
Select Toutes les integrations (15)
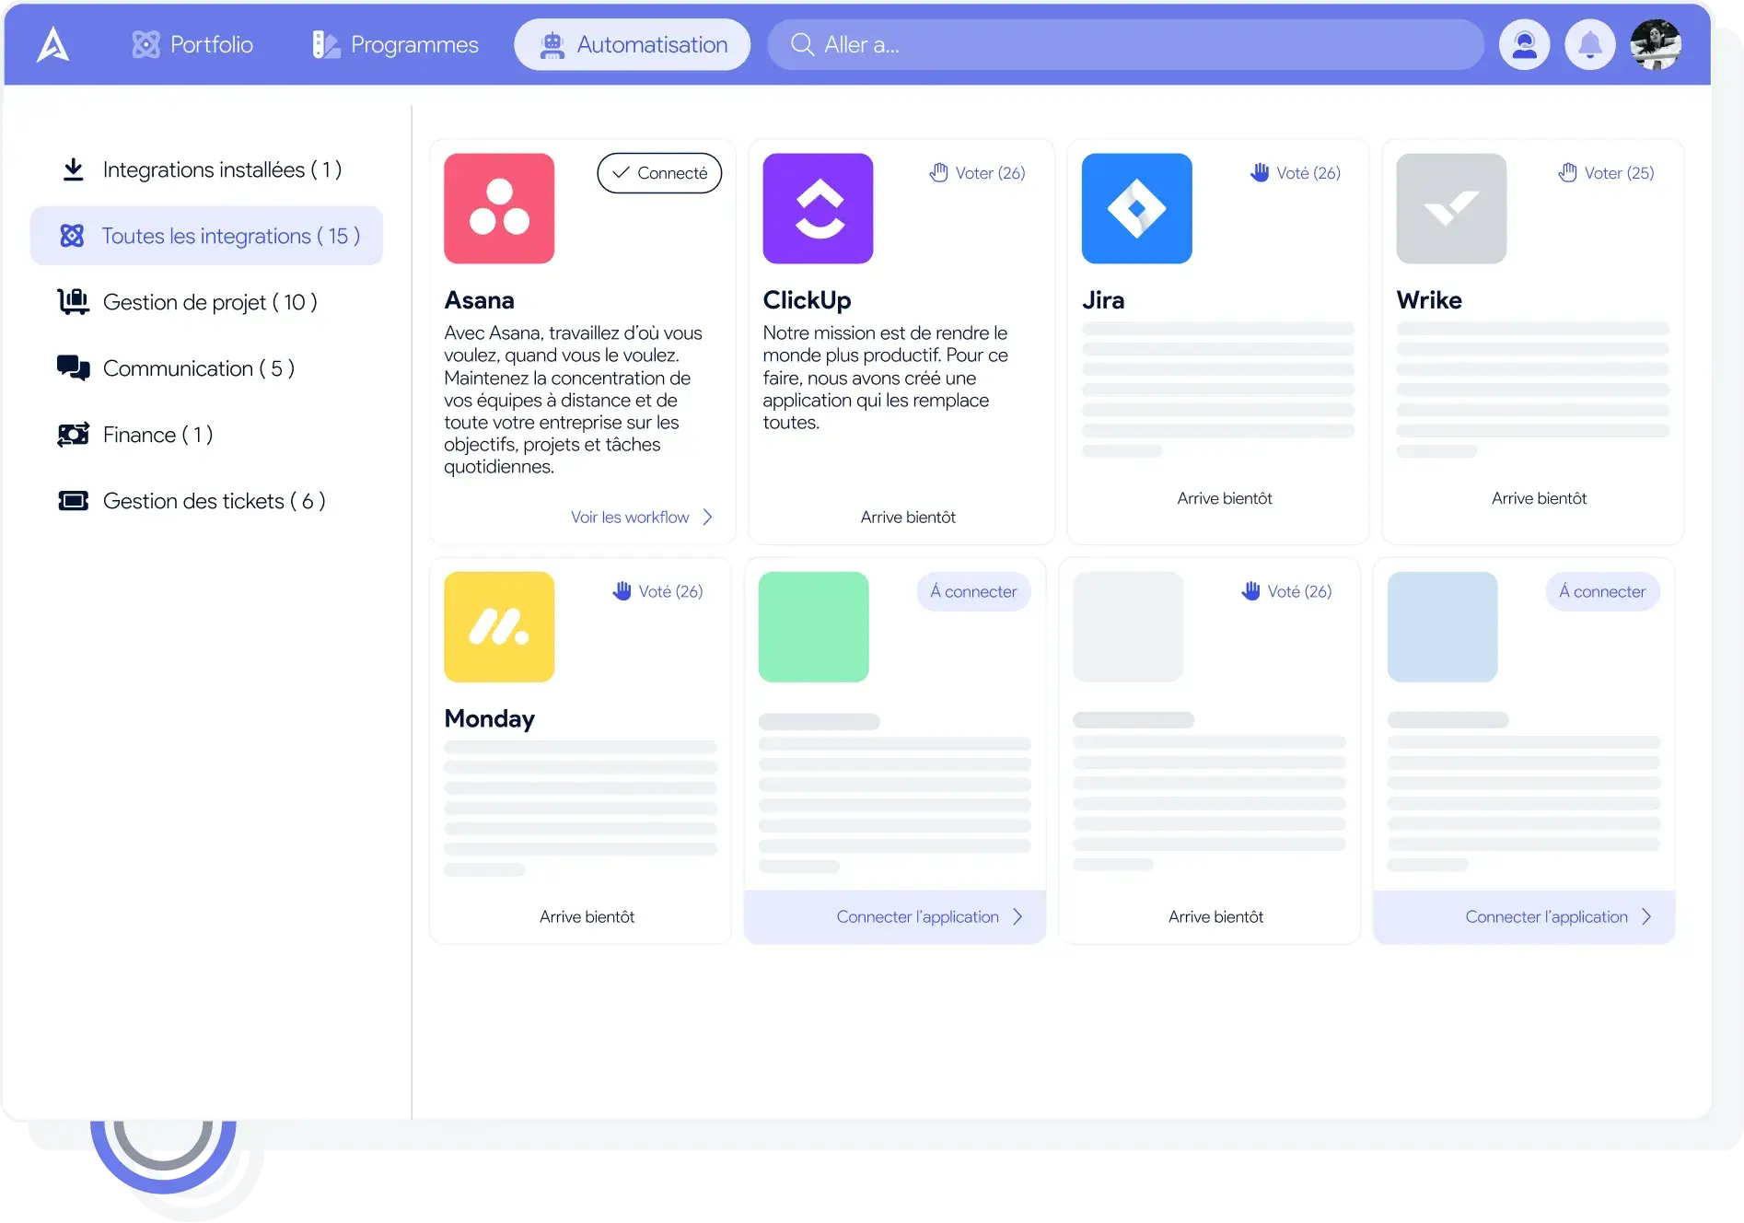(206, 236)
